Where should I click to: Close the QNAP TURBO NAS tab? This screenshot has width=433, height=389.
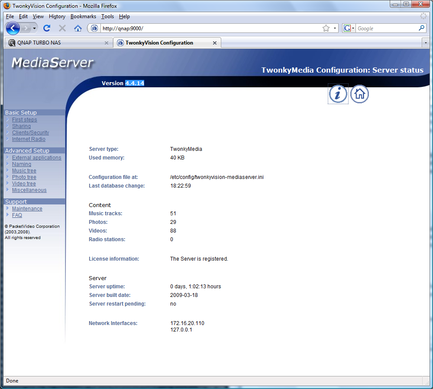(x=107, y=43)
